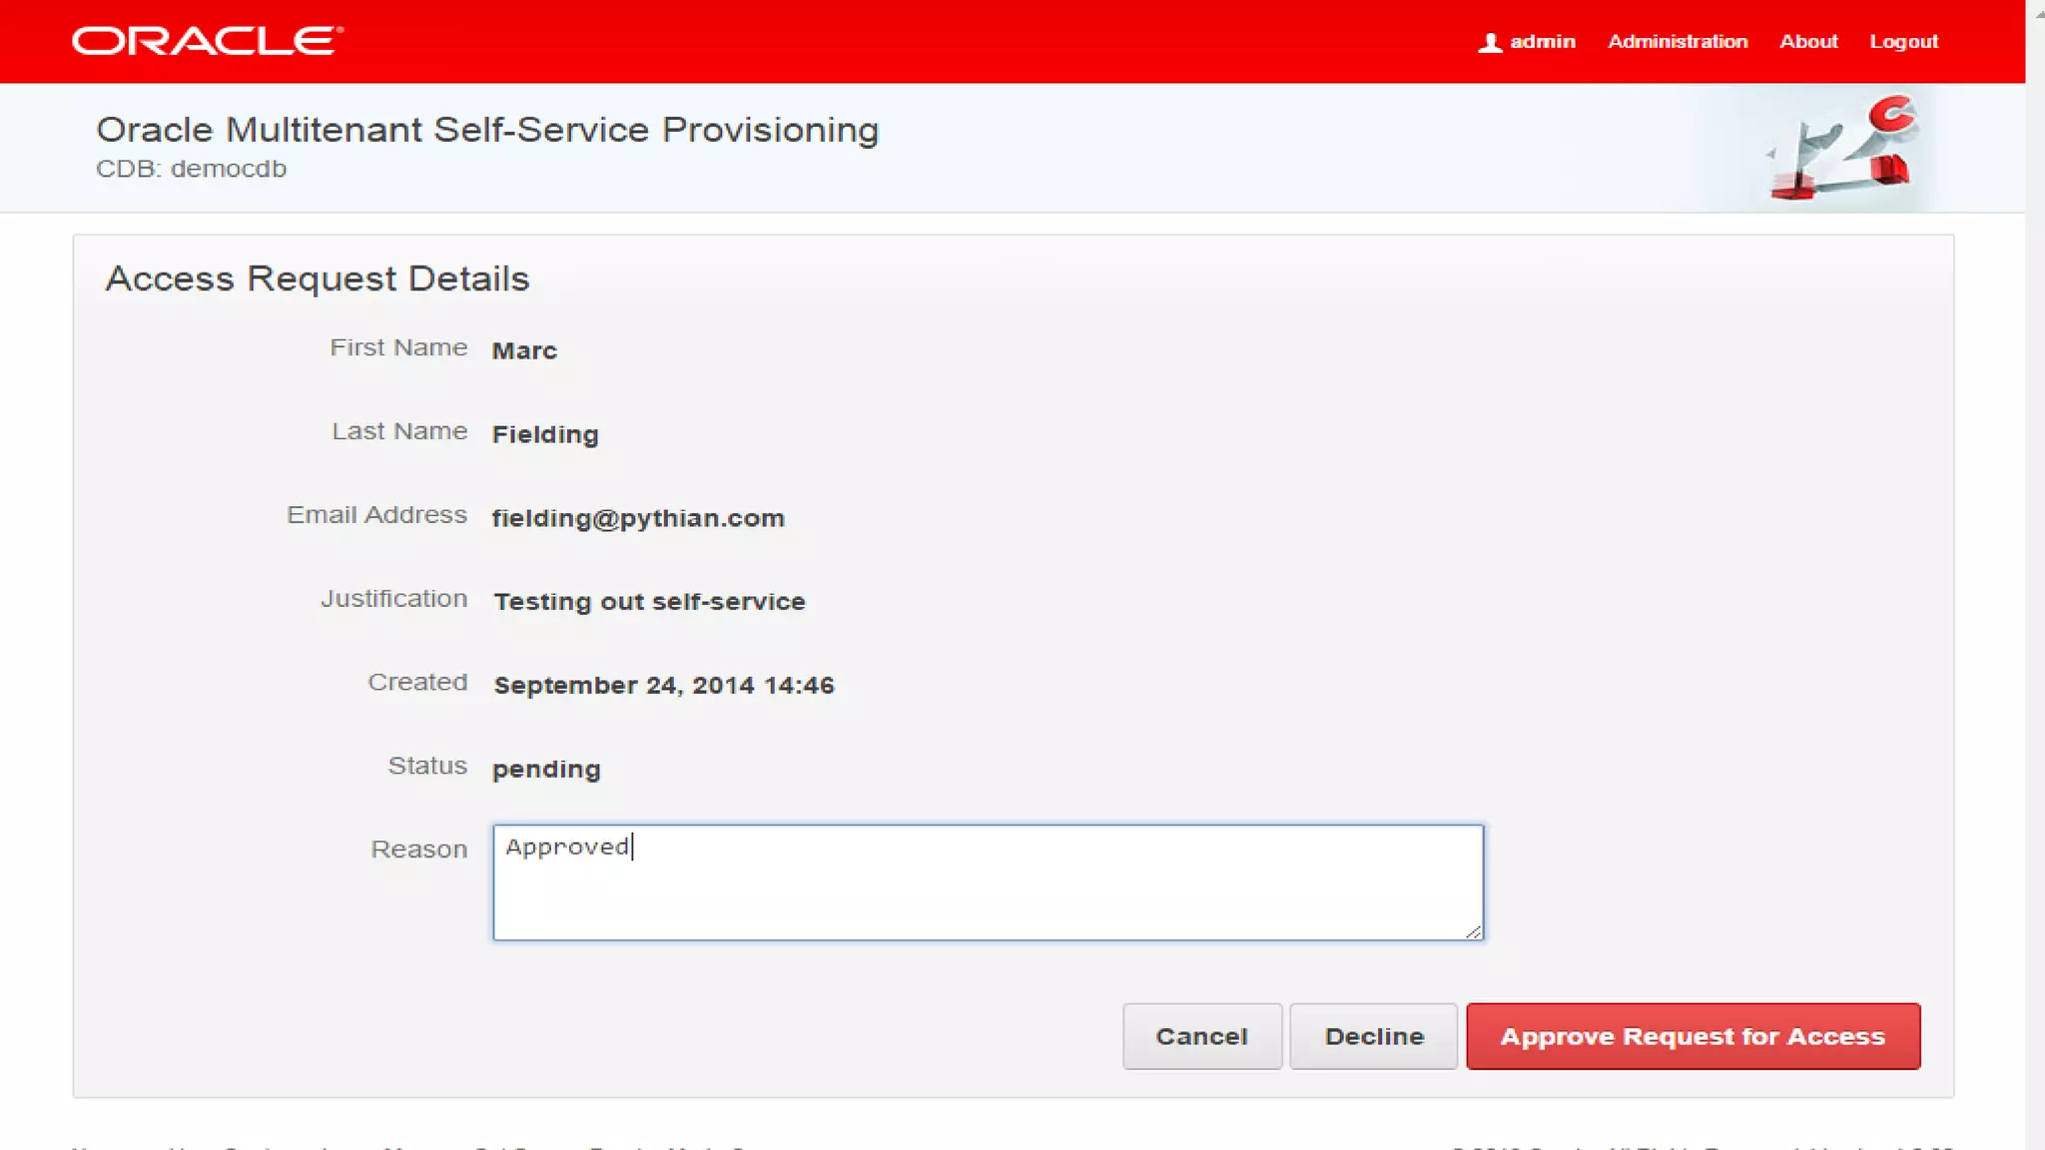Click the Reason textarea resize handle

click(1473, 930)
